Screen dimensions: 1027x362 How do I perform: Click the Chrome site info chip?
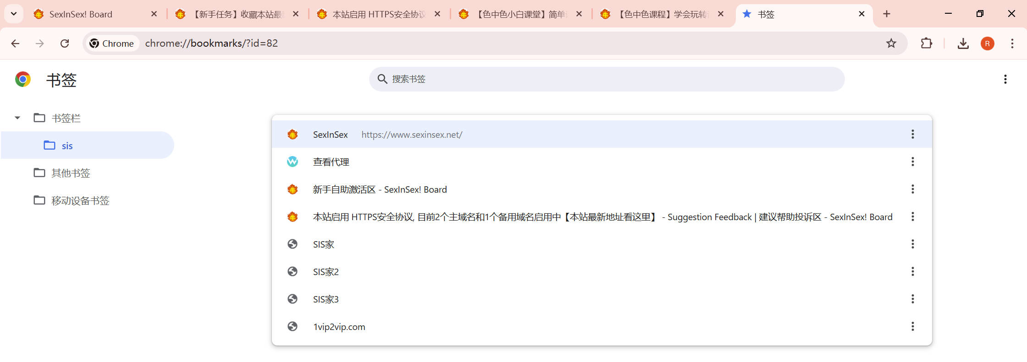tap(112, 43)
